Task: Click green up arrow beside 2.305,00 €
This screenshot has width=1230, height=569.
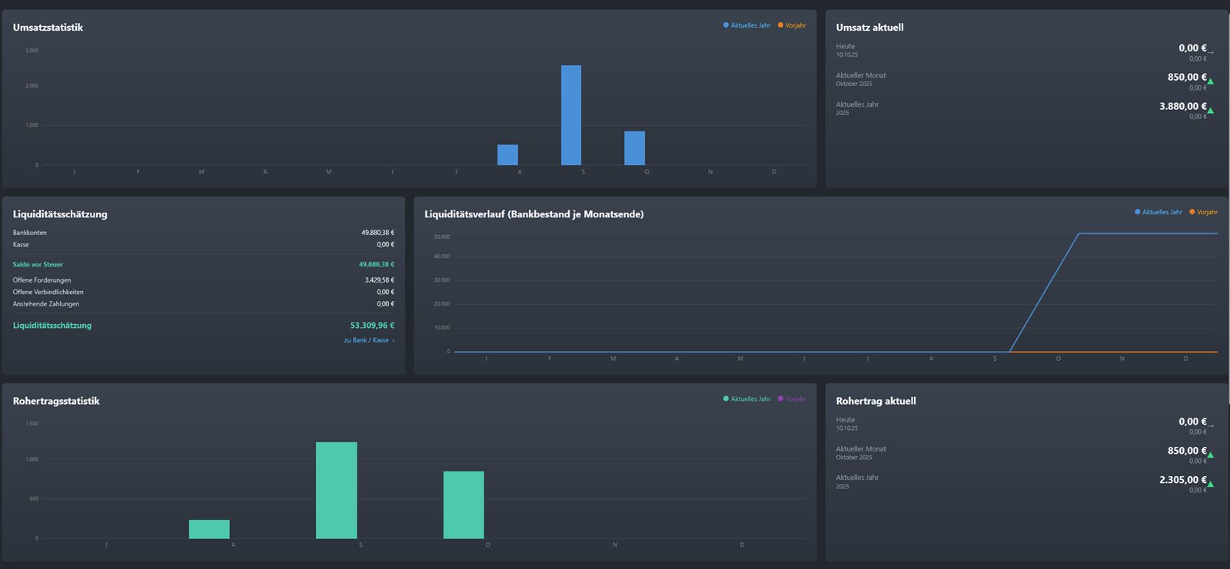Action: (1211, 484)
